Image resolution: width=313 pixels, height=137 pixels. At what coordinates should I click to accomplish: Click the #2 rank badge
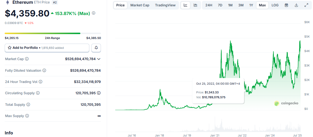pyautogui.click(x=55, y=2)
